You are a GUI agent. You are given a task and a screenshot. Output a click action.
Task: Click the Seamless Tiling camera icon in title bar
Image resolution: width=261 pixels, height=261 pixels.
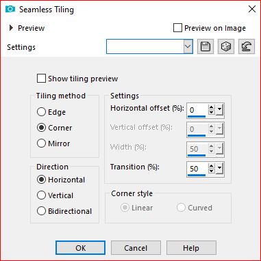10,10
